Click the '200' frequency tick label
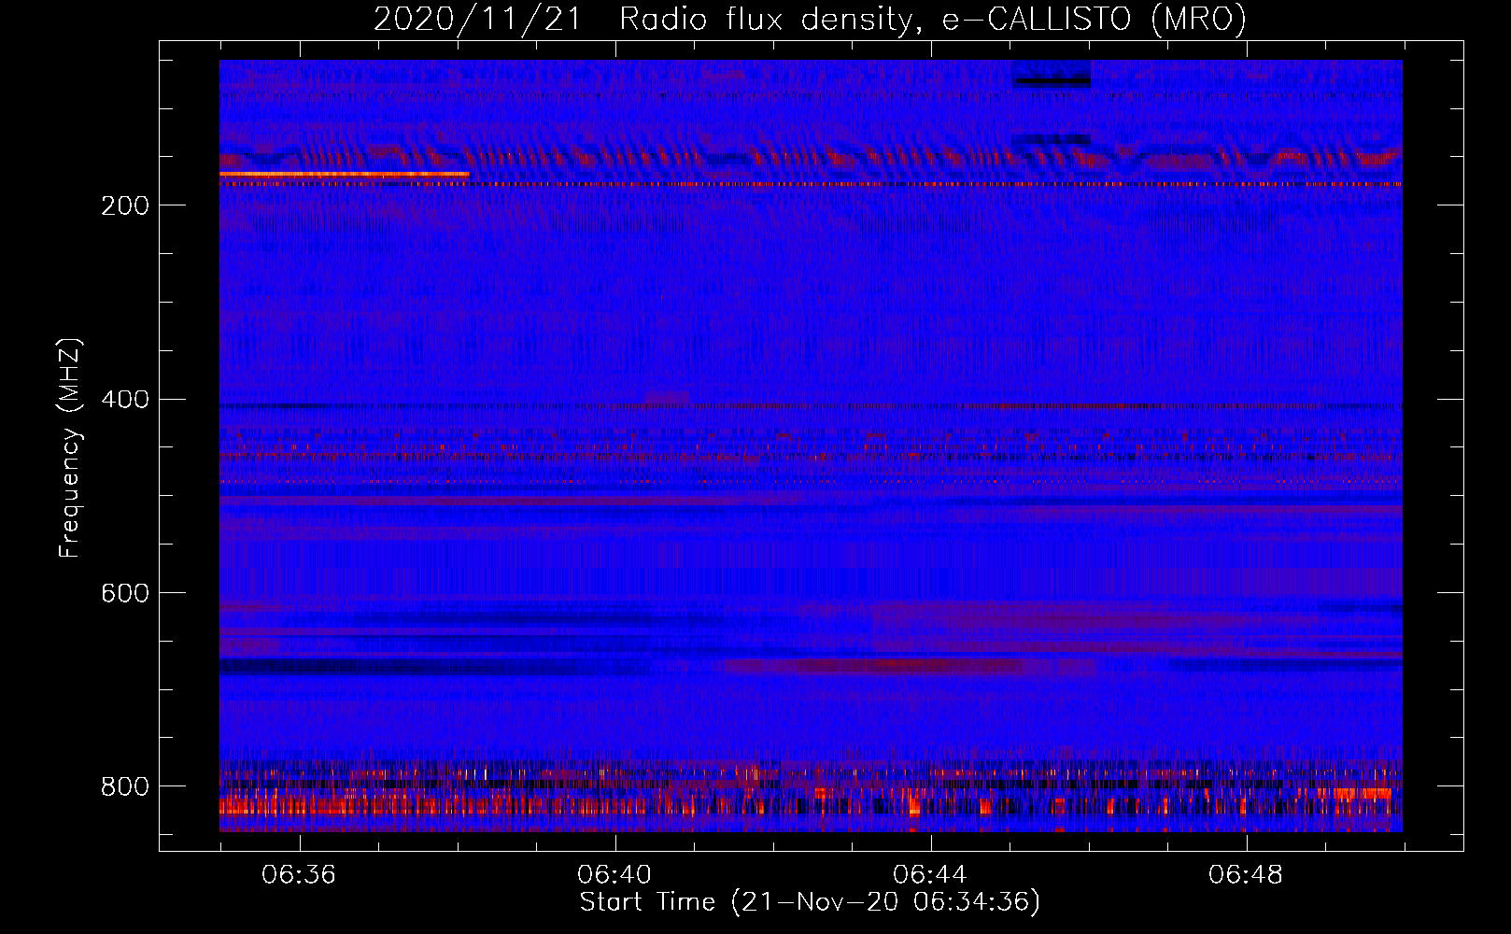 point(125,205)
